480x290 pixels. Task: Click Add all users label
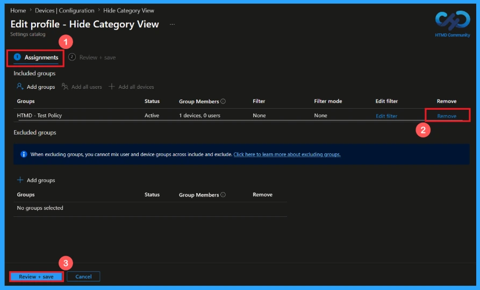coord(87,87)
